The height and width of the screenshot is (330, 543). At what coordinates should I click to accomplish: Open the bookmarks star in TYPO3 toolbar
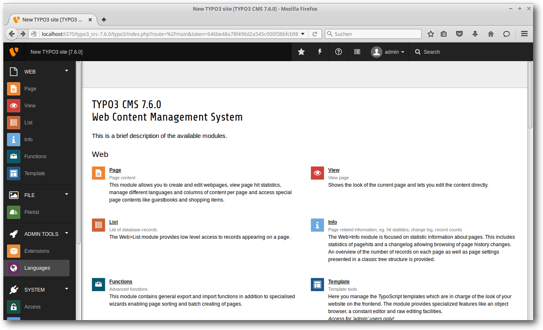pyautogui.click(x=301, y=52)
